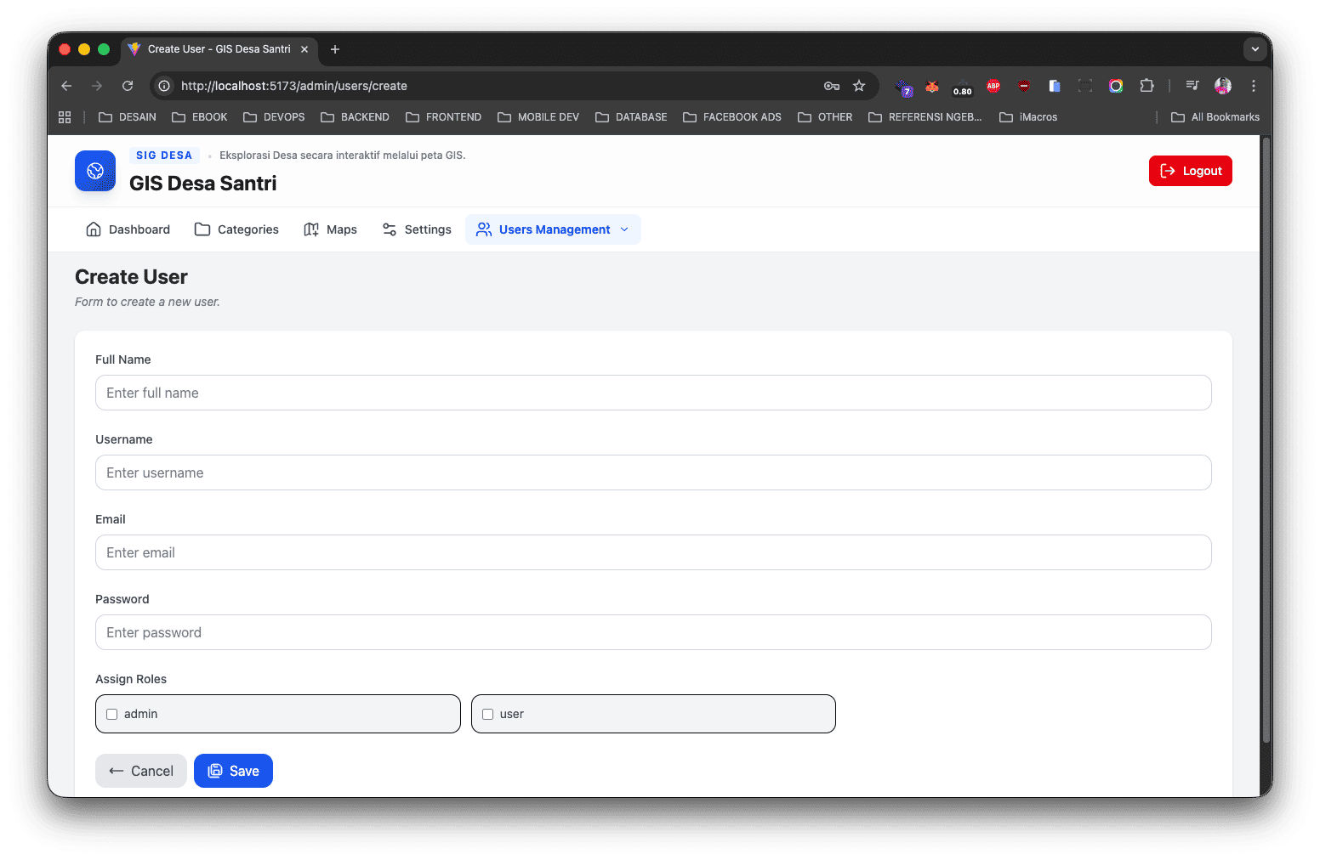Click the Cancel button
The image size is (1320, 860).
(x=141, y=771)
